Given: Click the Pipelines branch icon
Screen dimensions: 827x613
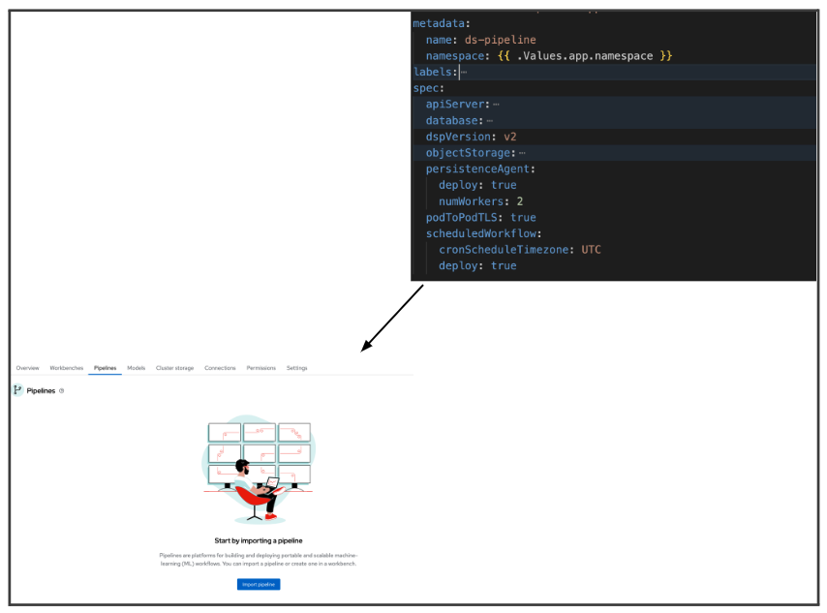Looking at the screenshot, I should coord(17,390).
